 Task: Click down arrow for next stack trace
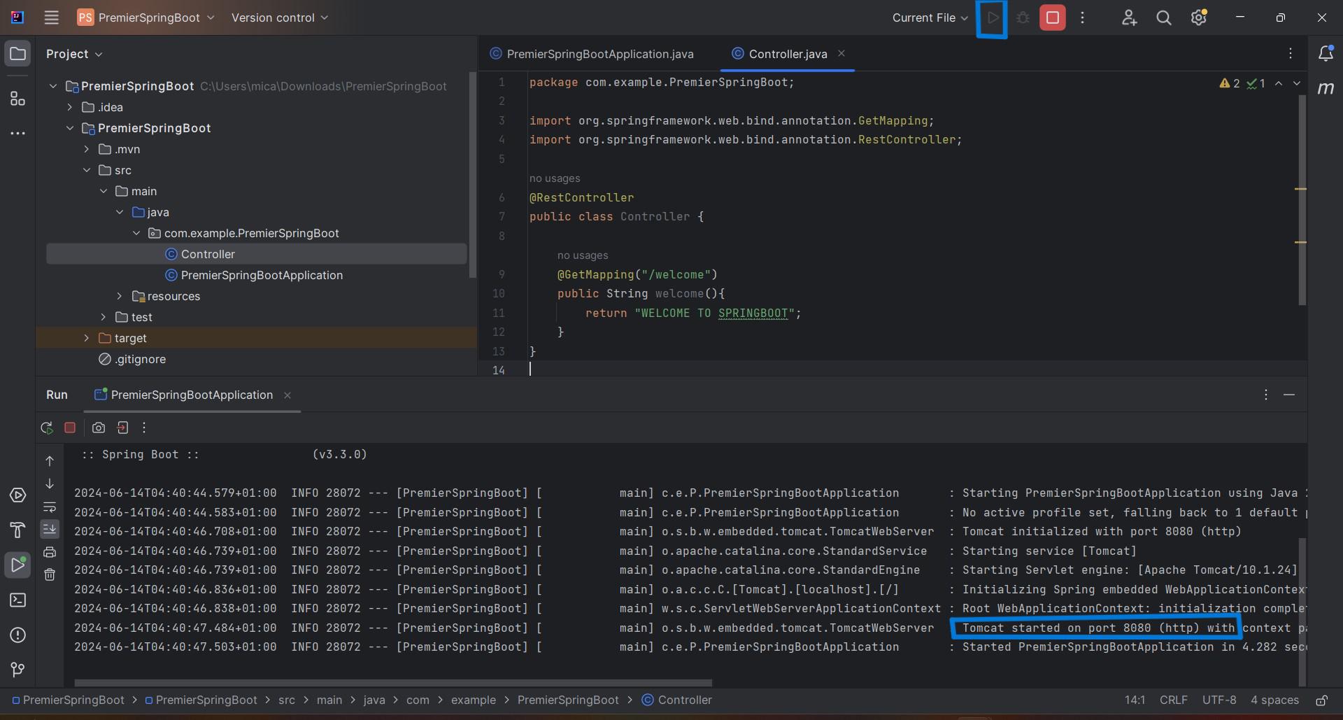coord(50,483)
